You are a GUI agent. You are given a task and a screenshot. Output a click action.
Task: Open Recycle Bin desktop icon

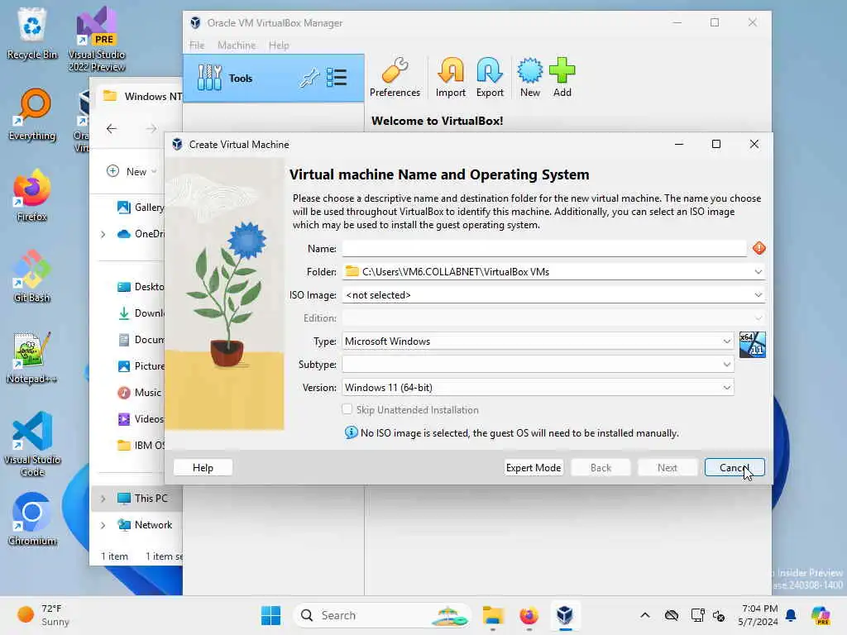pos(32,33)
